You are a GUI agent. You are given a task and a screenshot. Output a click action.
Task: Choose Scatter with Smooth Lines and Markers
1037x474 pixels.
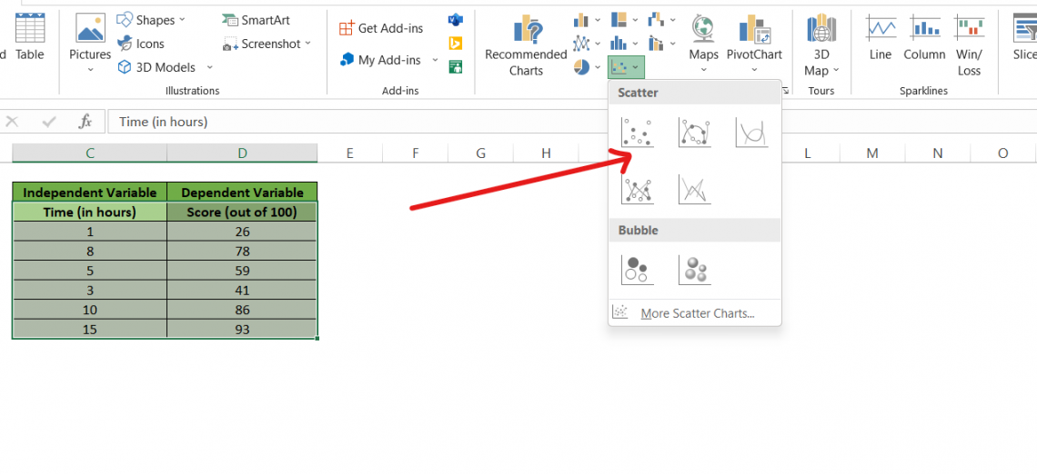coord(694,133)
